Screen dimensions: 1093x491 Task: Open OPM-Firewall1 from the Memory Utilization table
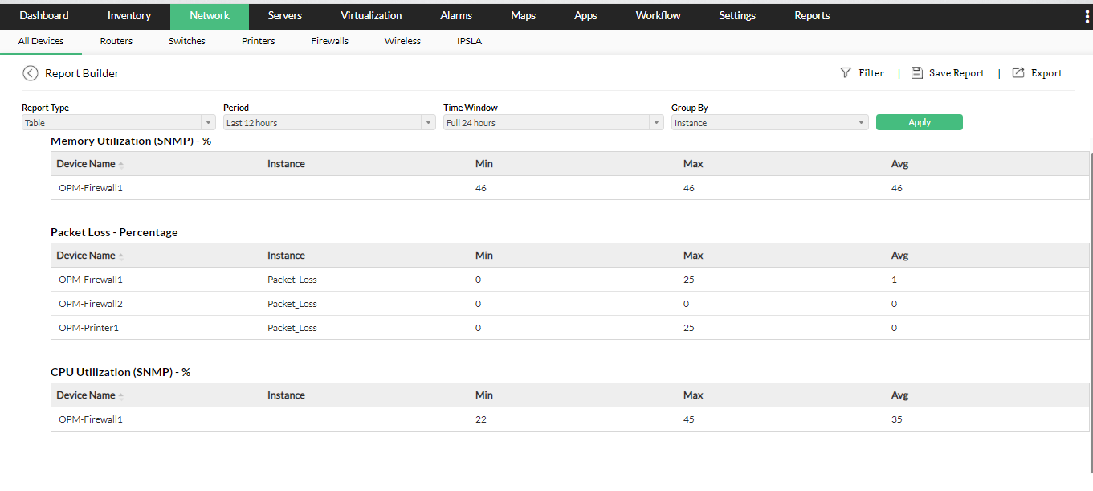pos(90,187)
